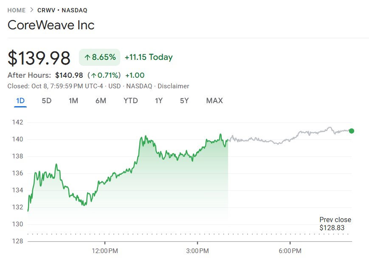This screenshot has width=369, height=262.
Task: Show the MAX time range
Action: 214,101
